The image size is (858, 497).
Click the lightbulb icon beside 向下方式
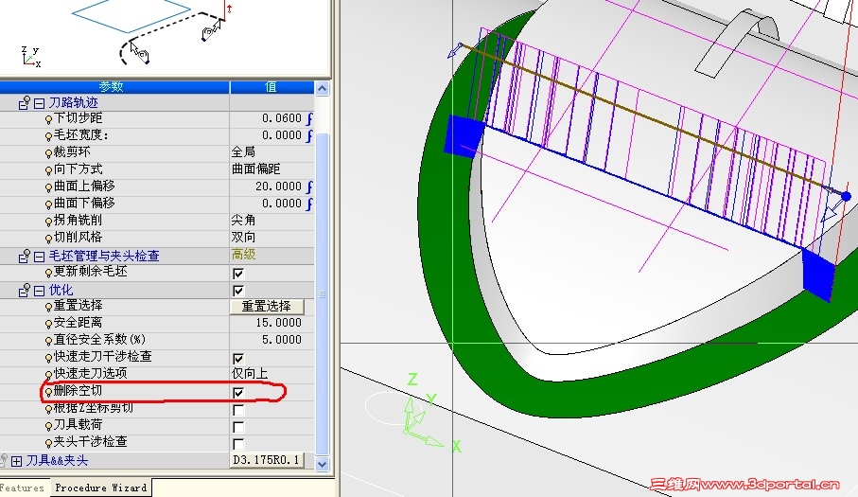[x=48, y=170]
